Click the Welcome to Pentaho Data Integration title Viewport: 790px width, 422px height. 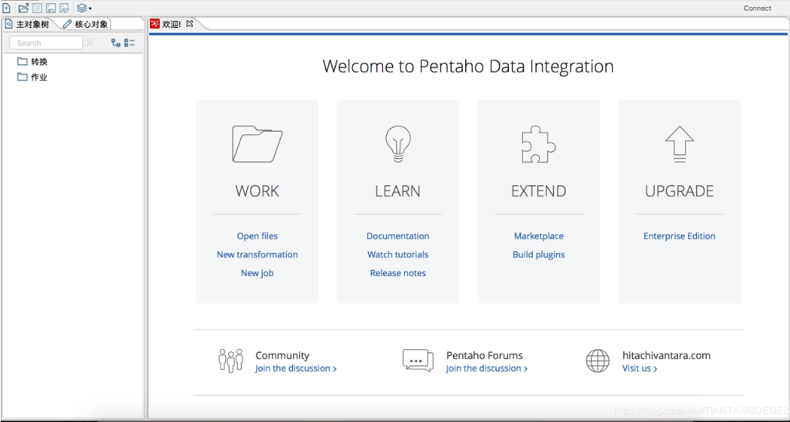468,67
